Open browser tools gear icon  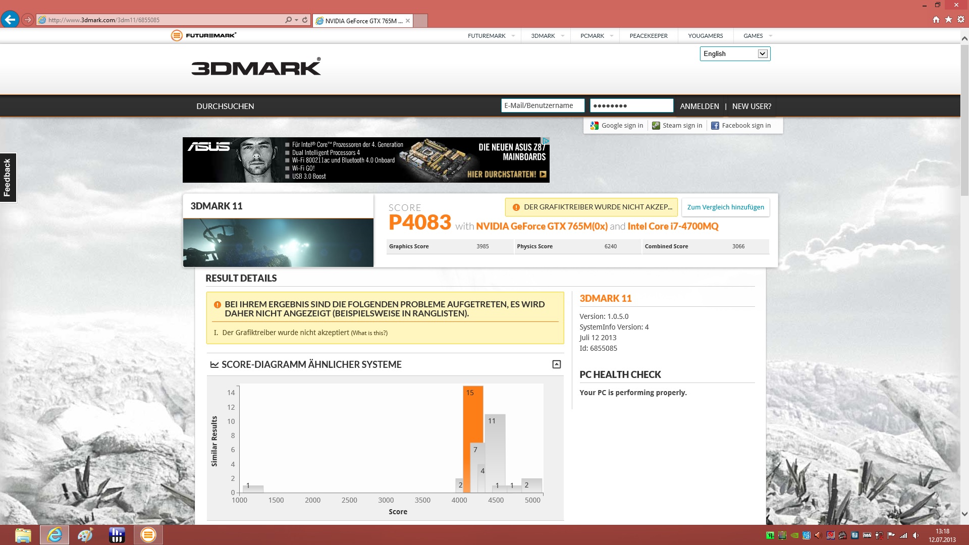(961, 20)
